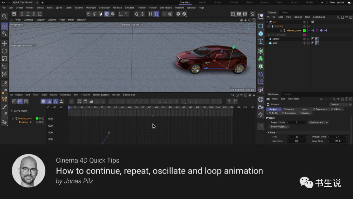The image size is (353, 199).
Task: Toggle the Z axis lock
Action: tap(34, 14)
